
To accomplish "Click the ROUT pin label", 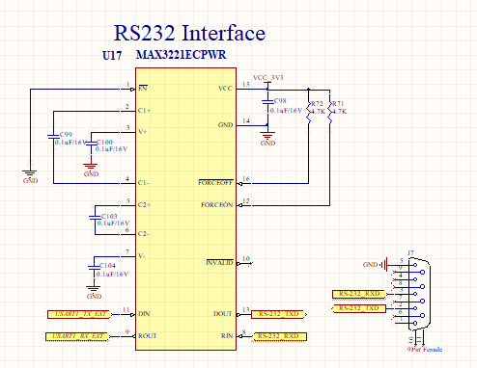I will [148, 336].
